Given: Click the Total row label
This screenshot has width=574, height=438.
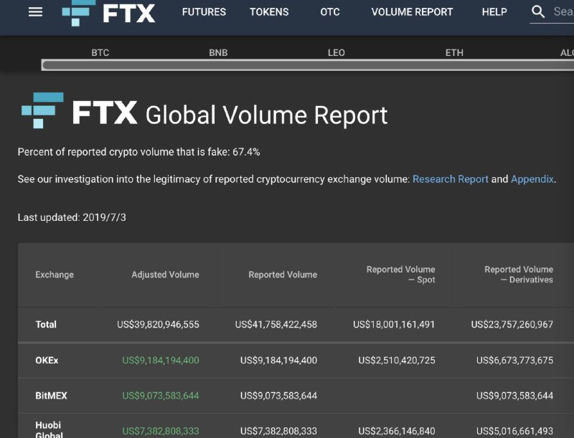Looking at the screenshot, I should coord(46,324).
